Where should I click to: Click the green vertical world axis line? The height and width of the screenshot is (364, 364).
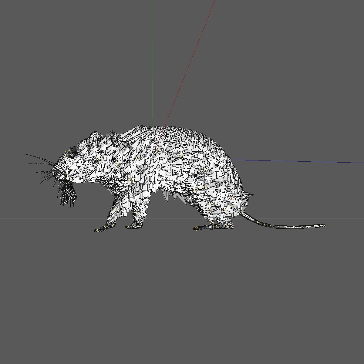(x=152, y=61)
